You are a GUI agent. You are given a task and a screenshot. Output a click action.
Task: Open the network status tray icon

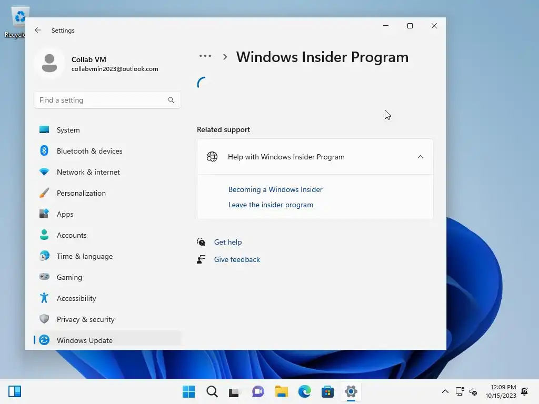pyautogui.click(x=460, y=391)
